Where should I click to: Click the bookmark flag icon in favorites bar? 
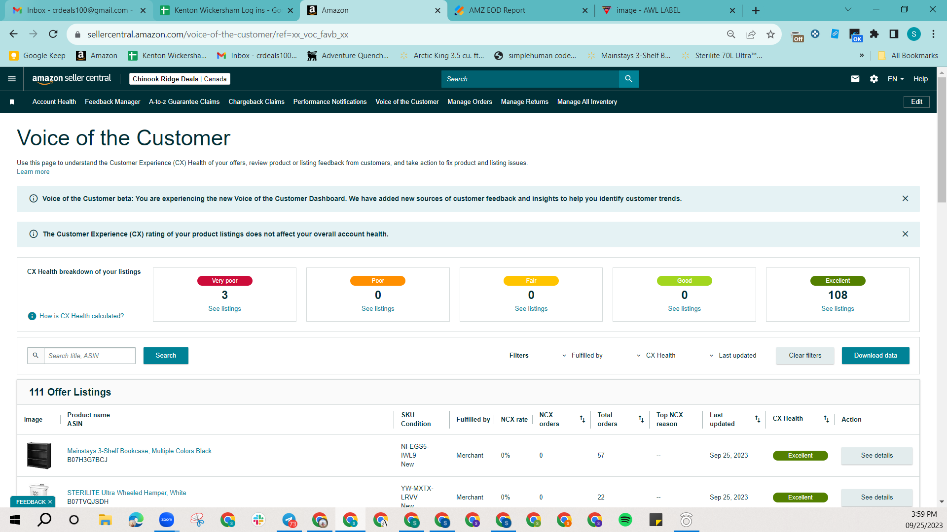point(12,102)
